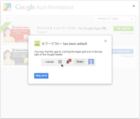
Task: Click the Share button in header illustration
Action: (80, 62)
